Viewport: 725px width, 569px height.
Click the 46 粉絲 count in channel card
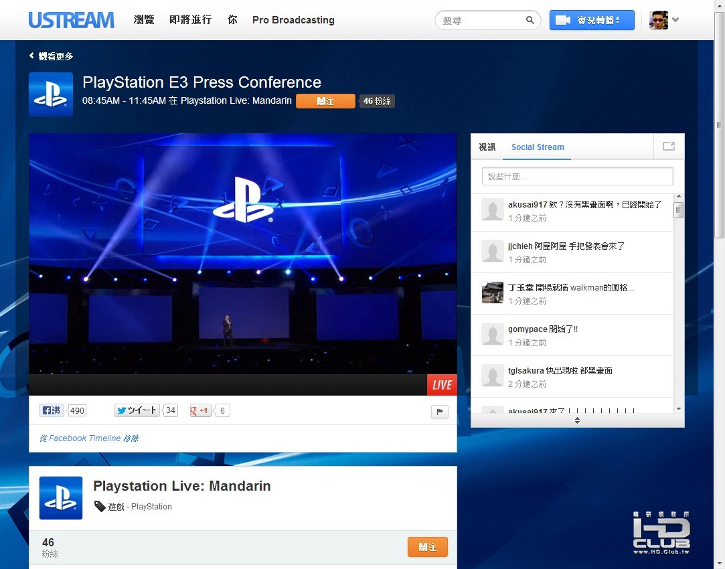[x=49, y=548]
